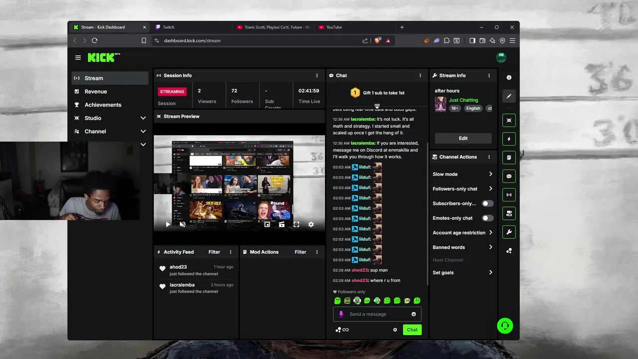This screenshot has height=359, width=638.
Task: Open a new browser tab
Action: [x=402, y=27]
